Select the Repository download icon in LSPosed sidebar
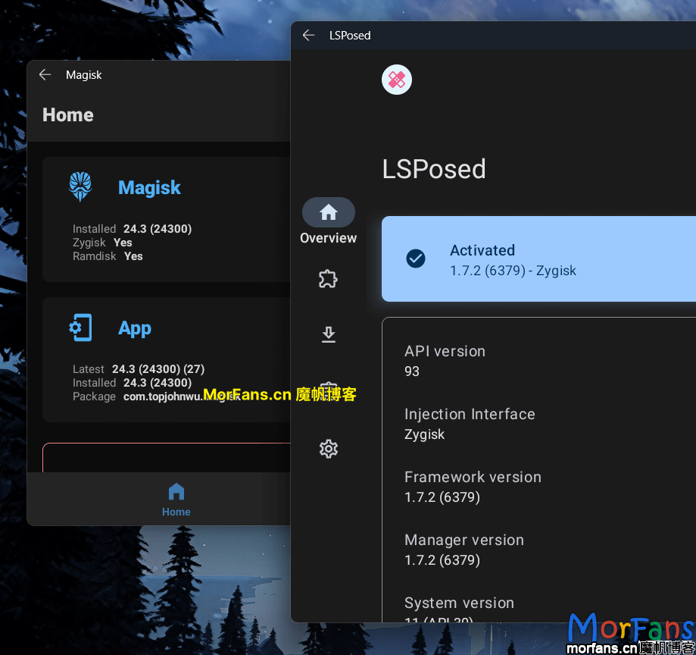The width and height of the screenshot is (696, 655). pyautogui.click(x=328, y=334)
